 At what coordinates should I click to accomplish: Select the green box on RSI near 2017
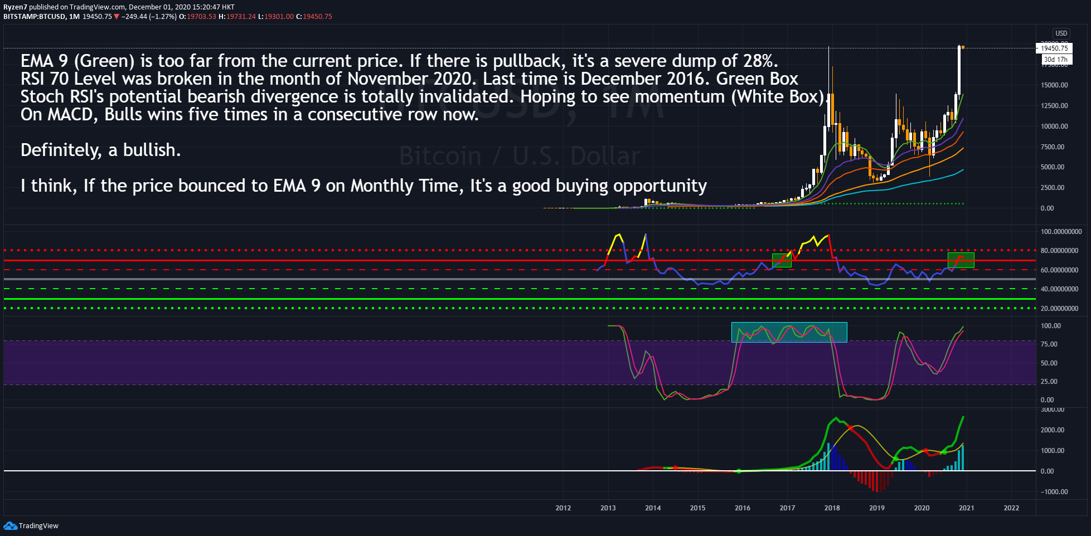(782, 260)
